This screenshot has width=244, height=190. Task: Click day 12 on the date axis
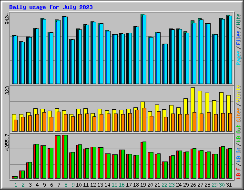point(93,185)
